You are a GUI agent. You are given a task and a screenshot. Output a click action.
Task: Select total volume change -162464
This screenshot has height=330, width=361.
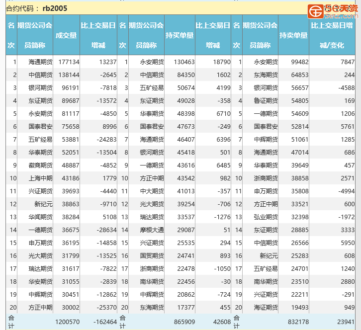pyautogui.click(x=105, y=322)
